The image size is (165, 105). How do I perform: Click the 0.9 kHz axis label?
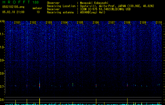tap(2, 60)
